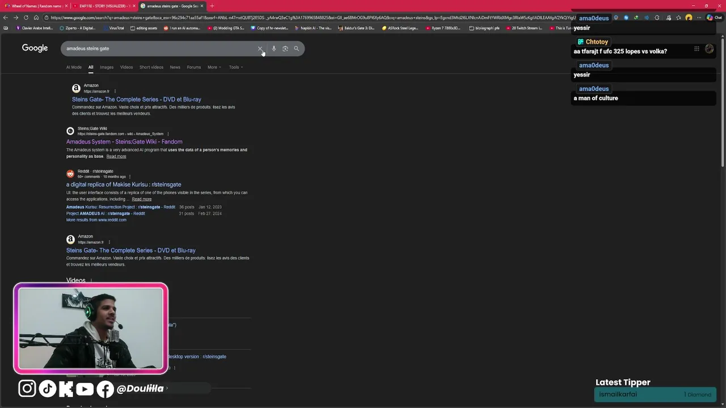This screenshot has width=726, height=408.
Task: Open first Steins Gate Complete Series Amazon link
Action: click(x=137, y=99)
